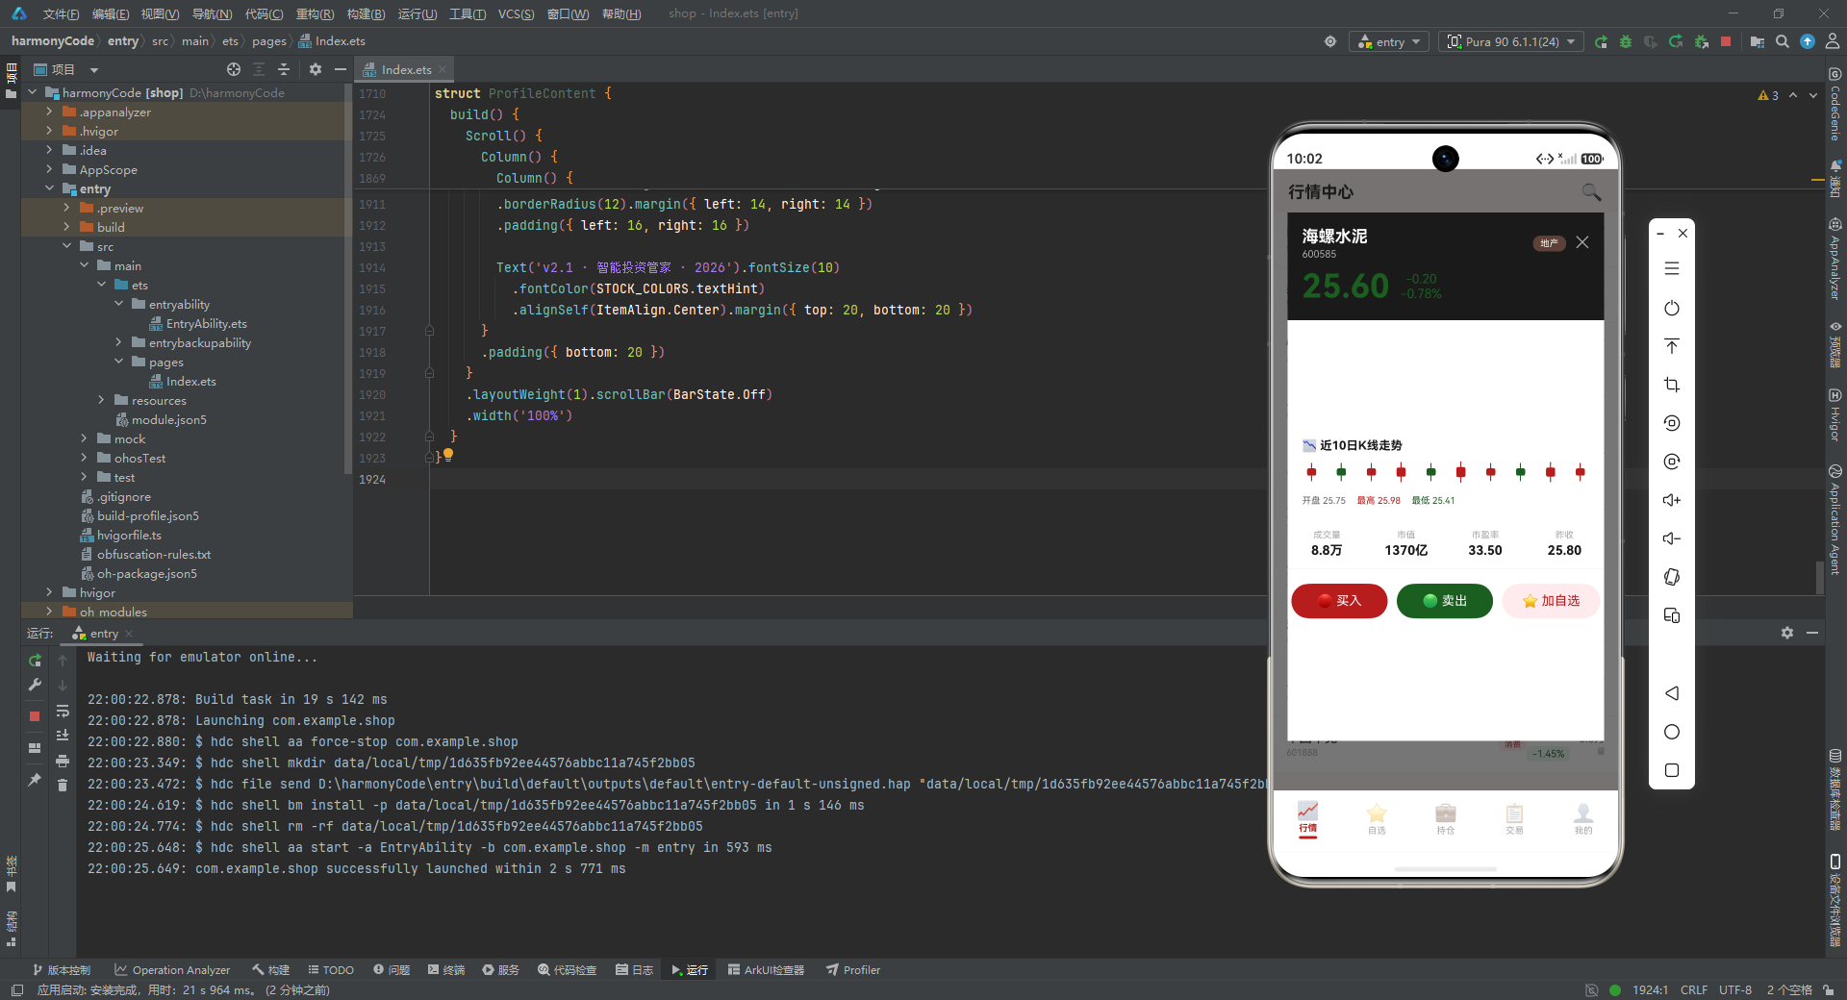The height and width of the screenshot is (1000, 1847).
Task: Switch to 持仓 tab in emulator app
Action: coord(1446,818)
